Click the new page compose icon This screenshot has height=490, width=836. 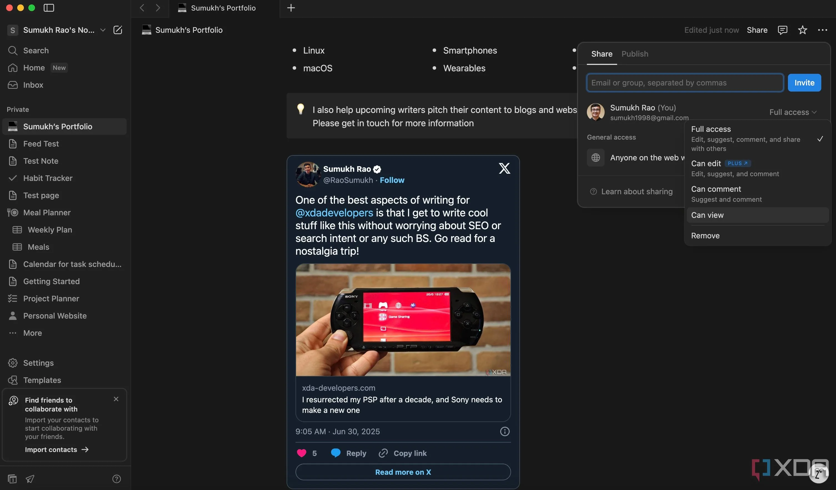click(118, 30)
